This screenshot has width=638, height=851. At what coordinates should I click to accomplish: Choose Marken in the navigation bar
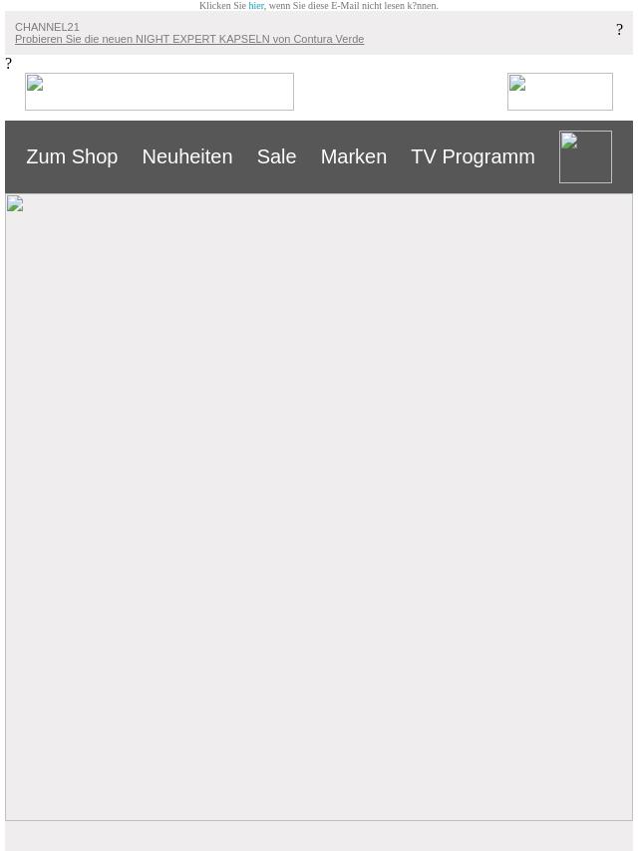(354, 156)
